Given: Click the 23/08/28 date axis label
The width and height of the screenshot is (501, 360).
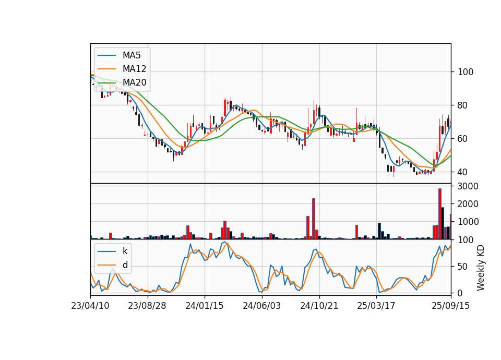Looking at the screenshot, I should pos(147,306).
